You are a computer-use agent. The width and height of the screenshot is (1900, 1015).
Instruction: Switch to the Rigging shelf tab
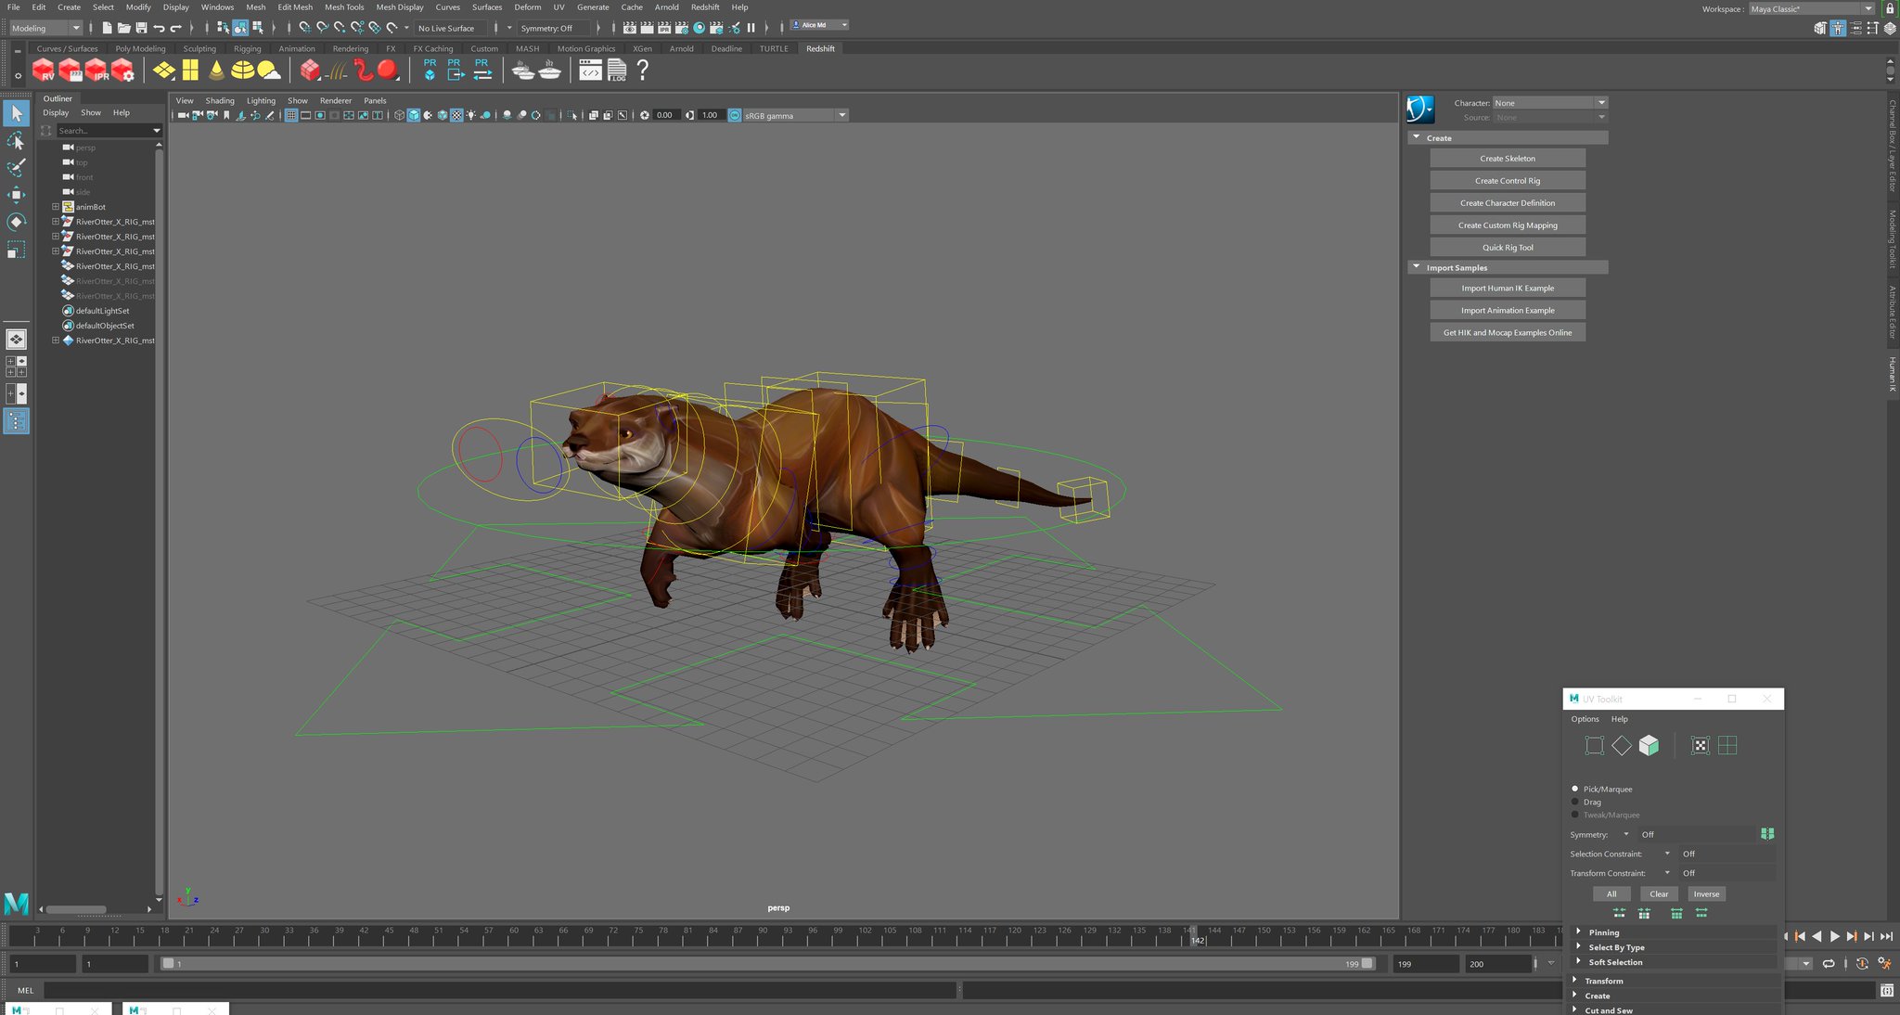(x=247, y=48)
